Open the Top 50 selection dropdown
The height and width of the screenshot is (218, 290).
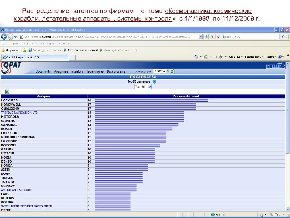pyautogui.click(x=143, y=87)
